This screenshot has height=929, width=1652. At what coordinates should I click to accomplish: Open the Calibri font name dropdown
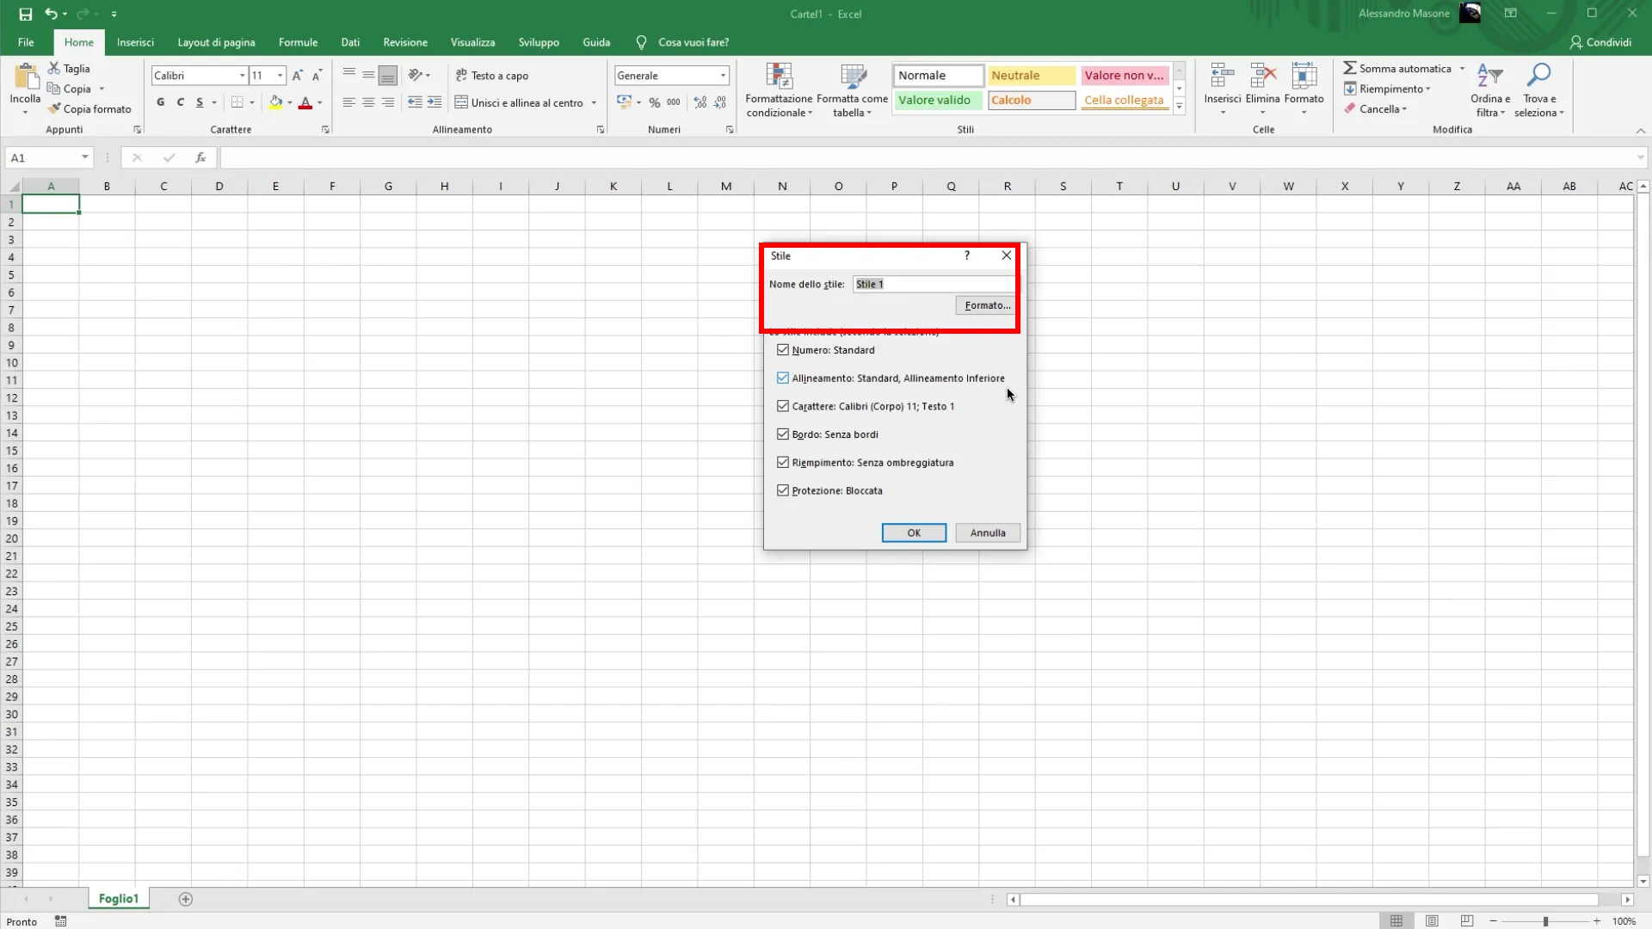242,76
